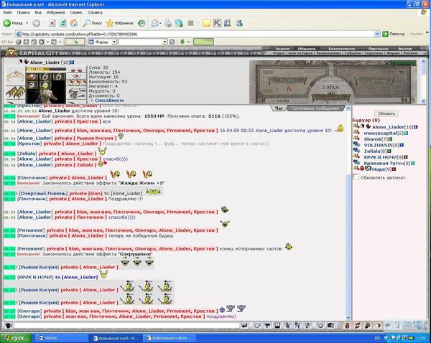Viewport: 431px width, 343px height.
Task: Open the Файлы dropdown in lower toolbar
Action: pos(114,42)
